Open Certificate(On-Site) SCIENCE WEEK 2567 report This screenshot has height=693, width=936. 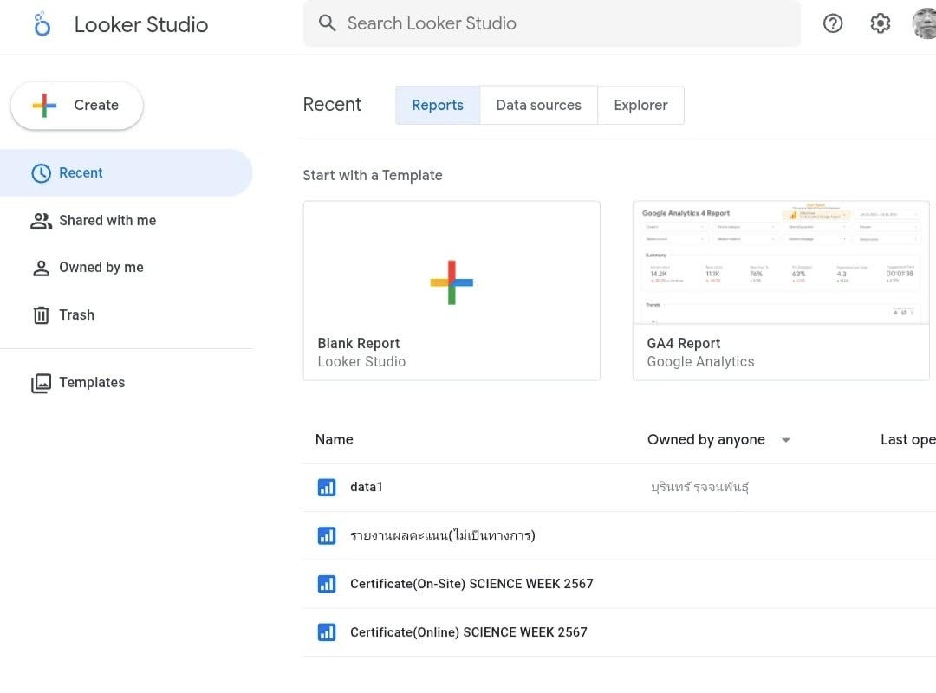[471, 584]
